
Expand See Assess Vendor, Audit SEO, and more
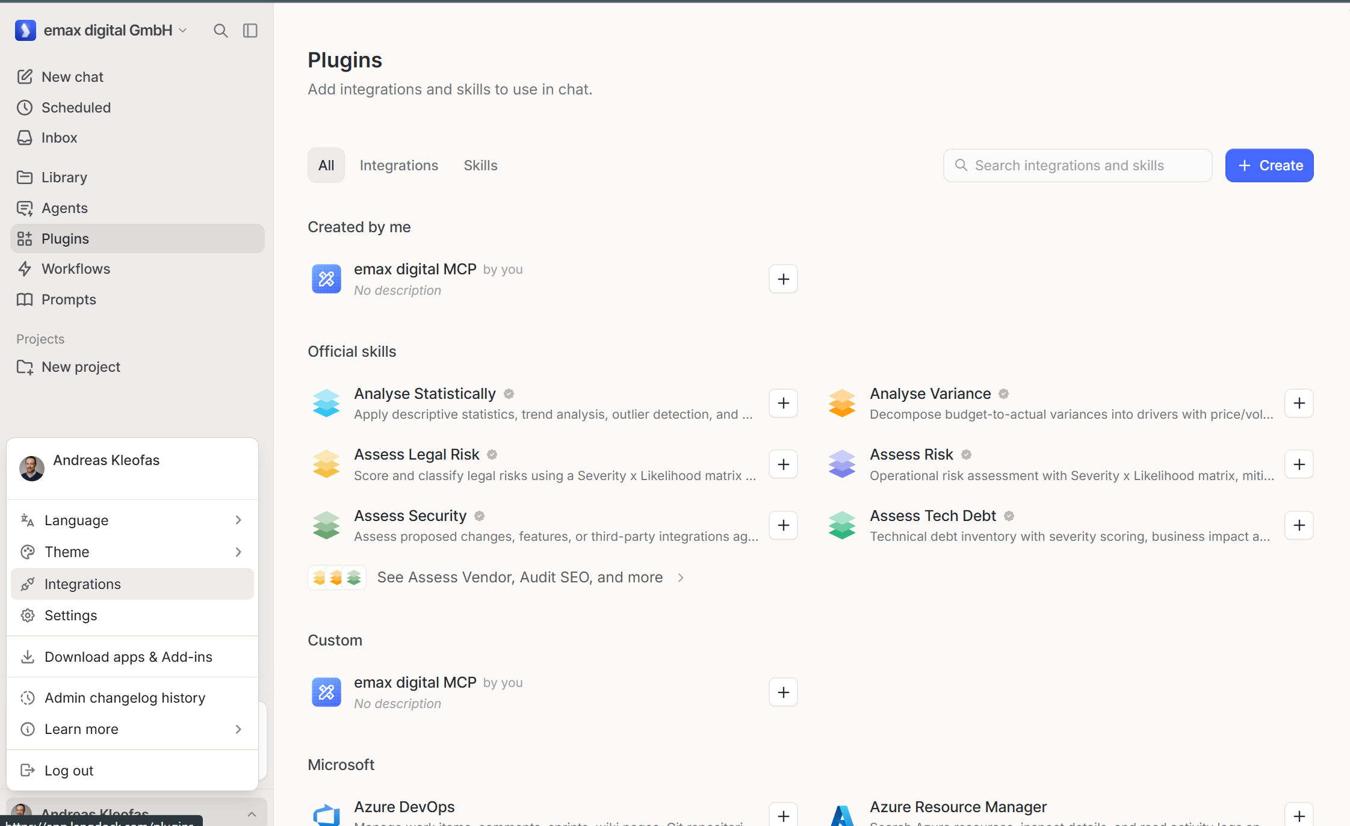click(497, 578)
